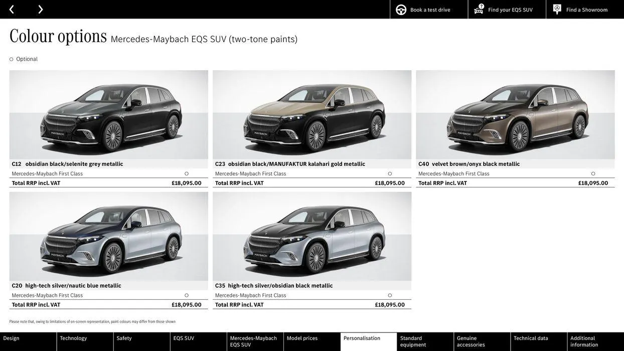
Task: Open the Standard equipment tab
Action: click(x=425, y=341)
